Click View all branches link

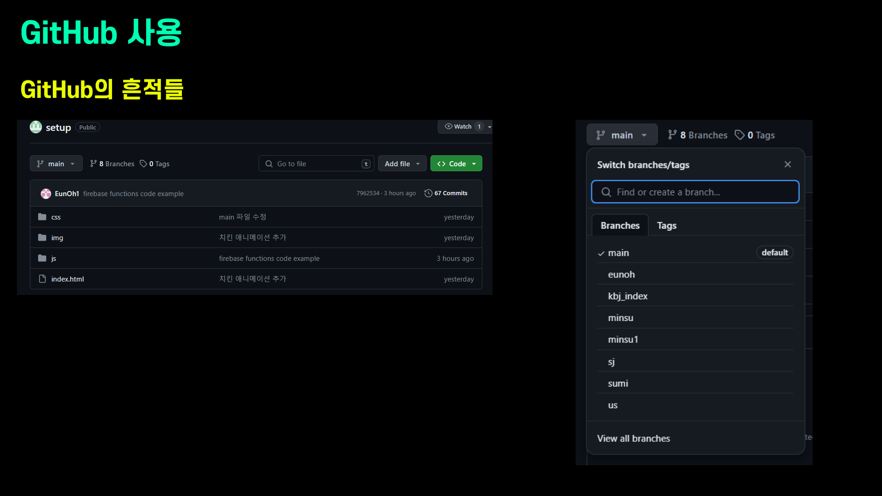pos(633,439)
